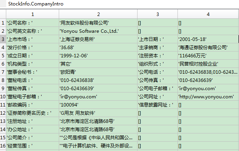Viewport: 239px width, 151px height.
Task: Click the '公司网址：' cell
Action: coord(158,97)
